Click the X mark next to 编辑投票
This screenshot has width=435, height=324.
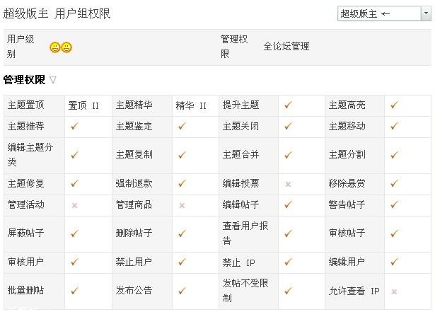288,184
